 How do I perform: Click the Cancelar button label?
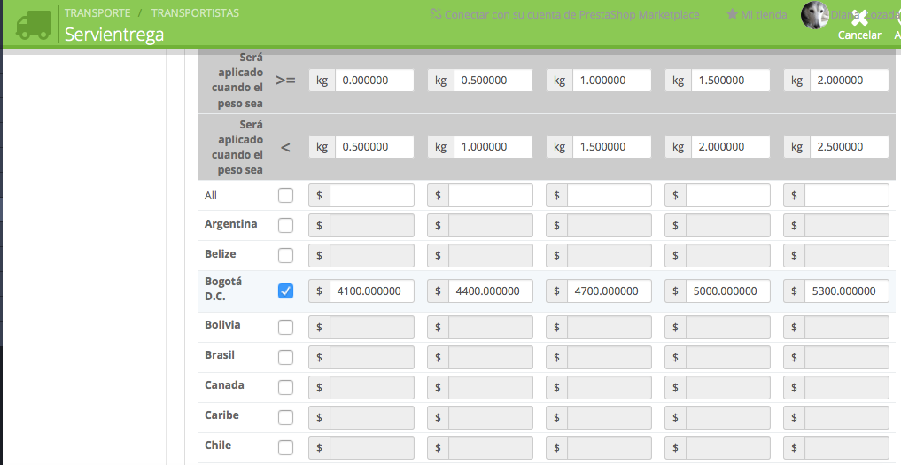[859, 35]
